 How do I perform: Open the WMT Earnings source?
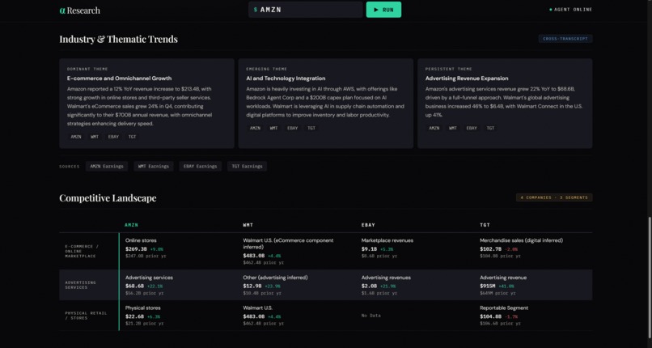tap(154, 166)
